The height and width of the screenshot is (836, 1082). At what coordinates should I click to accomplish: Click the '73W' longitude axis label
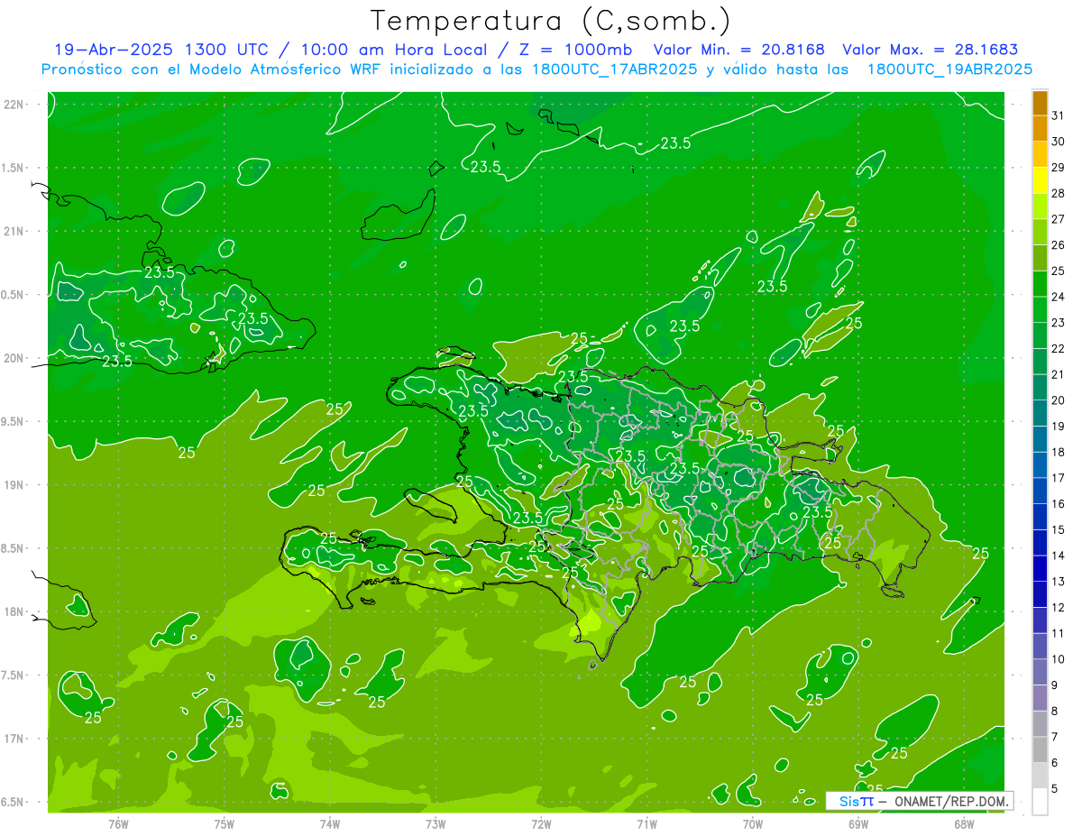tap(436, 824)
